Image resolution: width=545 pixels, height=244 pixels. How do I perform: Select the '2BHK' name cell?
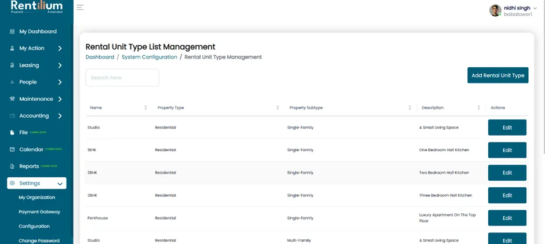(x=92, y=173)
